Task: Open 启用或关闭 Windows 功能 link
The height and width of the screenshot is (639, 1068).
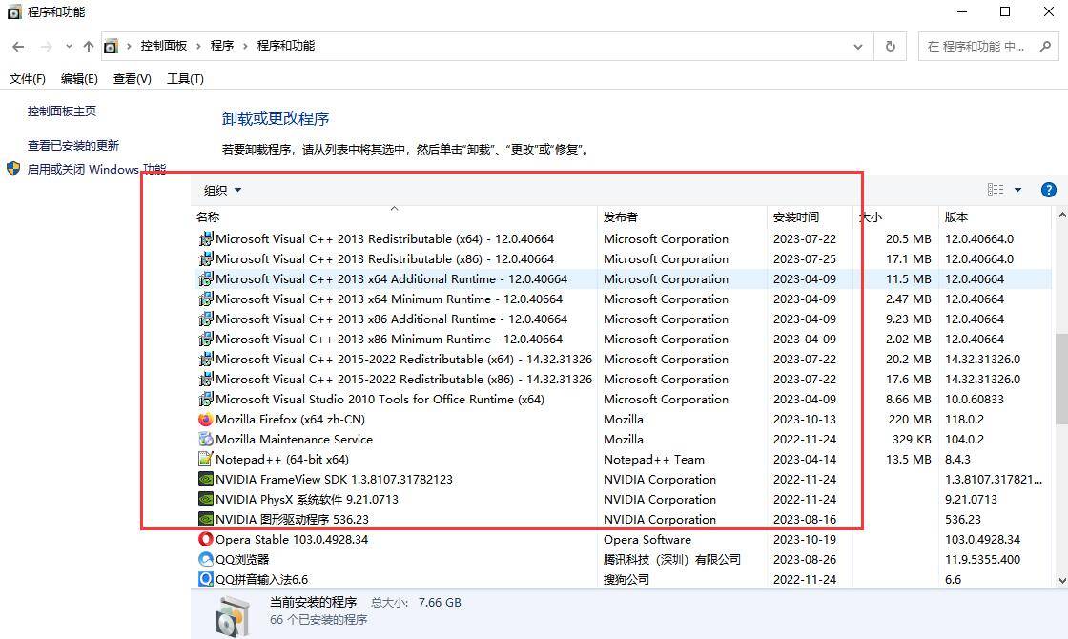Action: click(x=96, y=169)
